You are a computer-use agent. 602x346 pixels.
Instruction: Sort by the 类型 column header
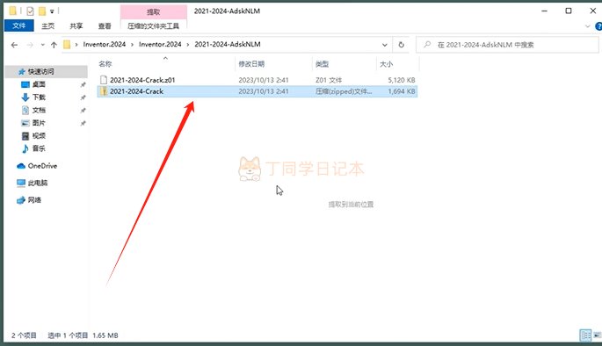(x=323, y=64)
